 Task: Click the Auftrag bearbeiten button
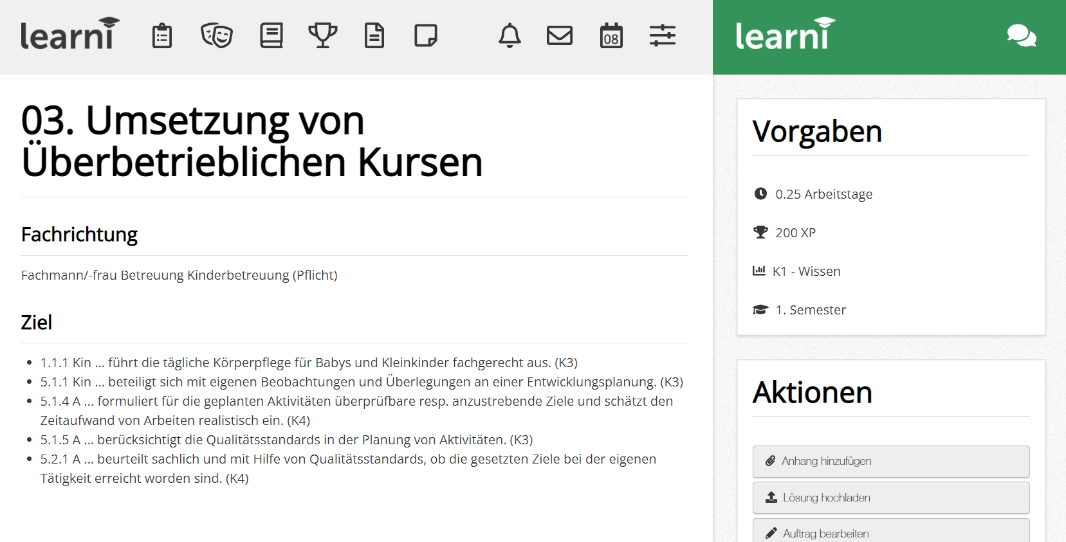pyautogui.click(x=891, y=532)
